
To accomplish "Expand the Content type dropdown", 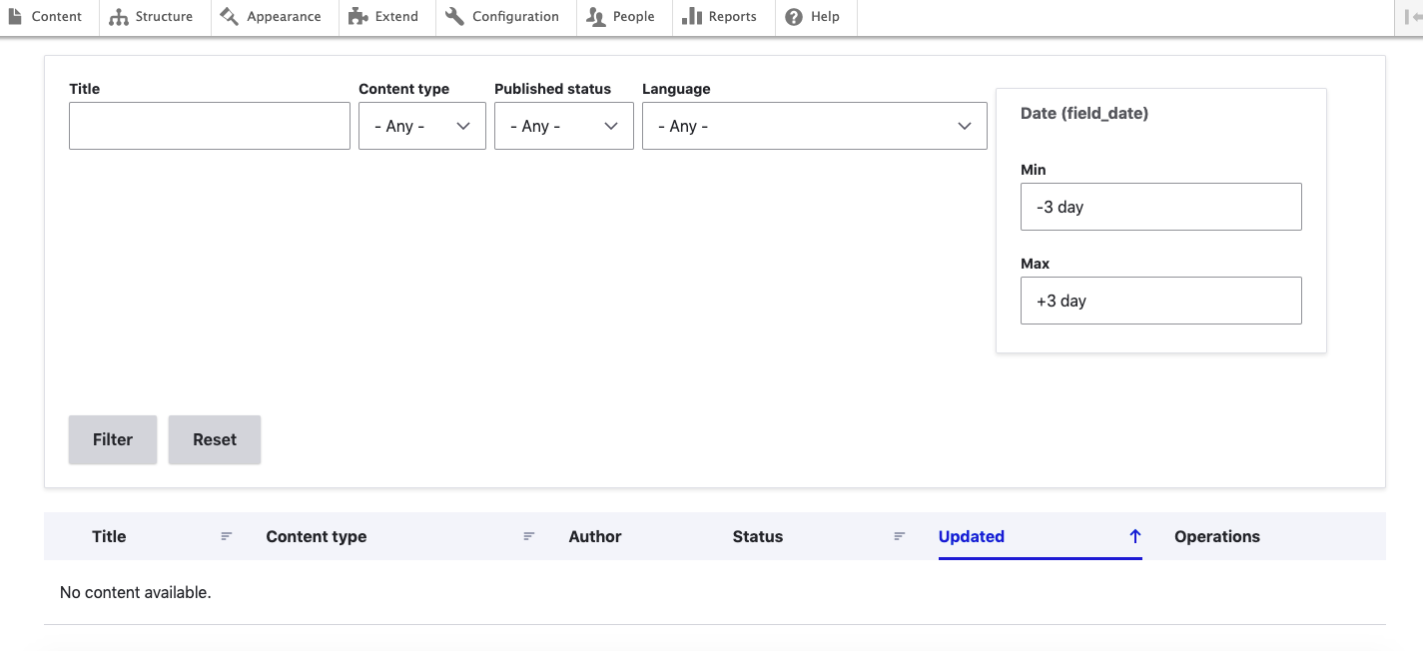I will tap(422, 126).
